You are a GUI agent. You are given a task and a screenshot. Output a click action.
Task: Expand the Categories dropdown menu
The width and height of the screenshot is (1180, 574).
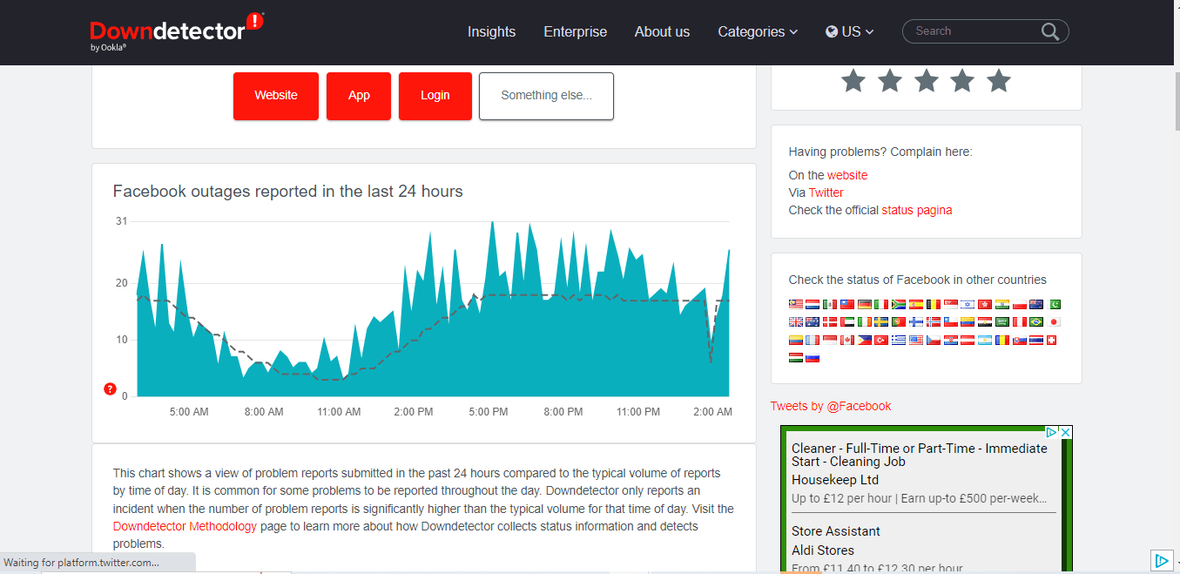757,31
